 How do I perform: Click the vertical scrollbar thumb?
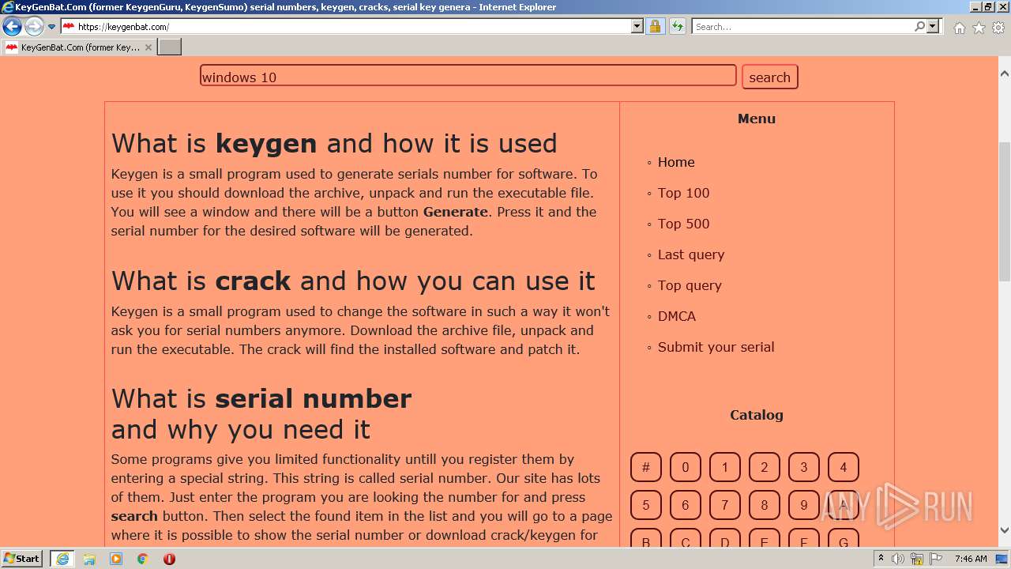(x=1004, y=211)
